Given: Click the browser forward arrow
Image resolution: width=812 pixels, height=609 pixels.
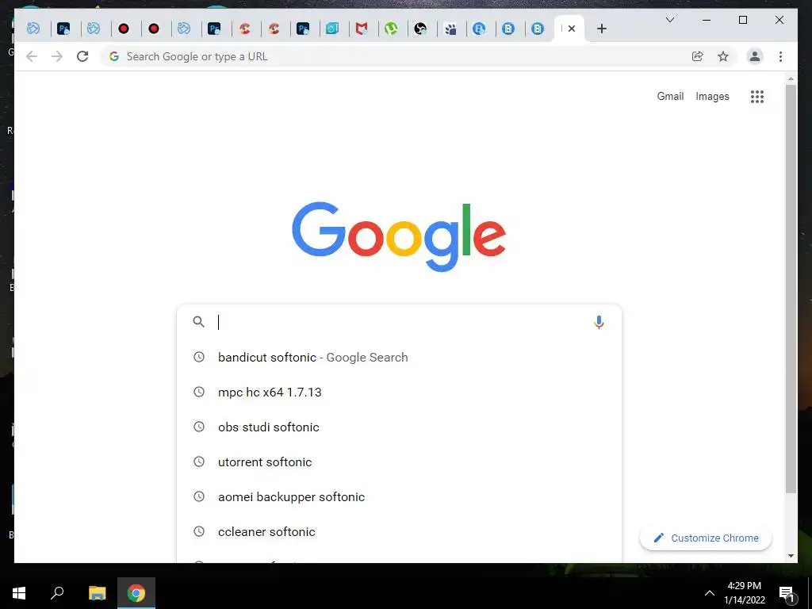Looking at the screenshot, I should (x=57, y=56).
